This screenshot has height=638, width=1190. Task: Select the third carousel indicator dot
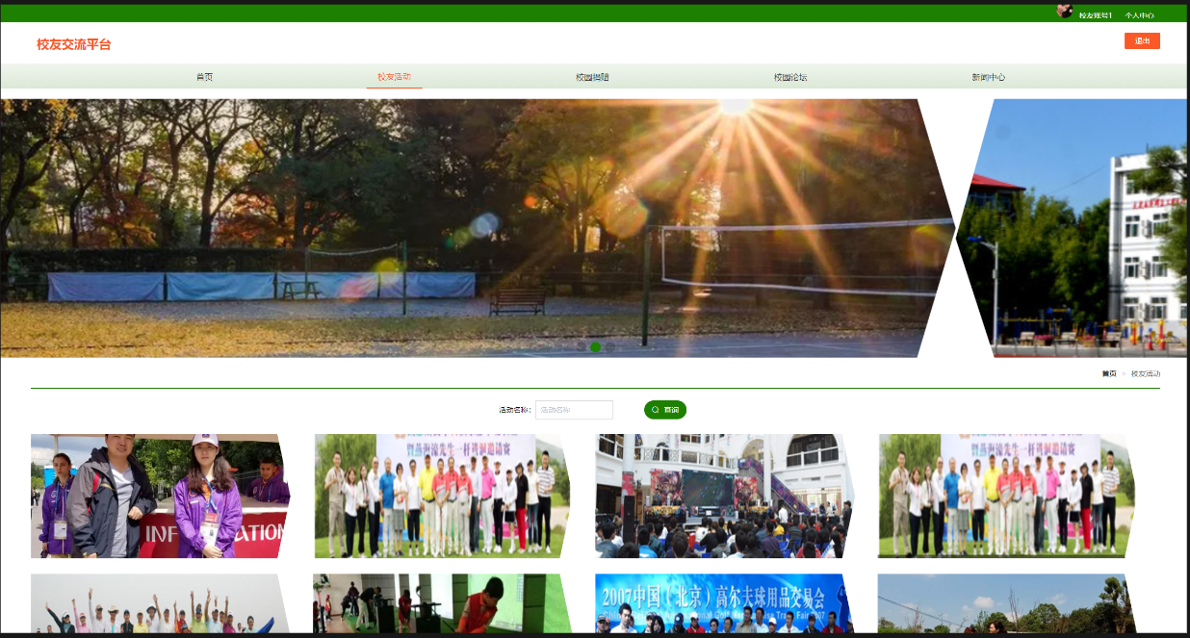[x=610, y=347]
